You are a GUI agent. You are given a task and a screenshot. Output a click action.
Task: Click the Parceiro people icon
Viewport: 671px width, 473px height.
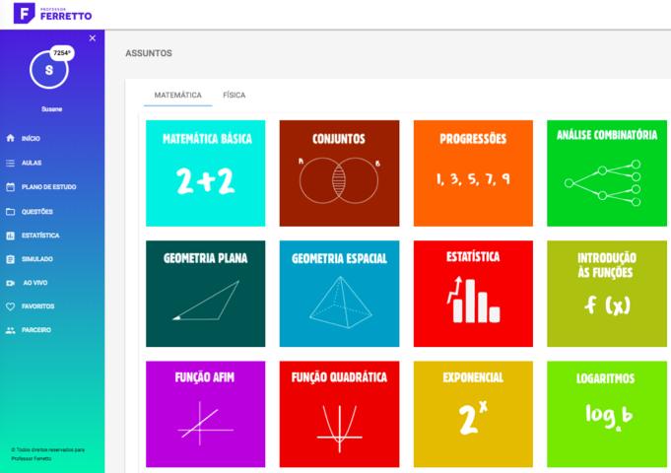(x=10, y=330)
